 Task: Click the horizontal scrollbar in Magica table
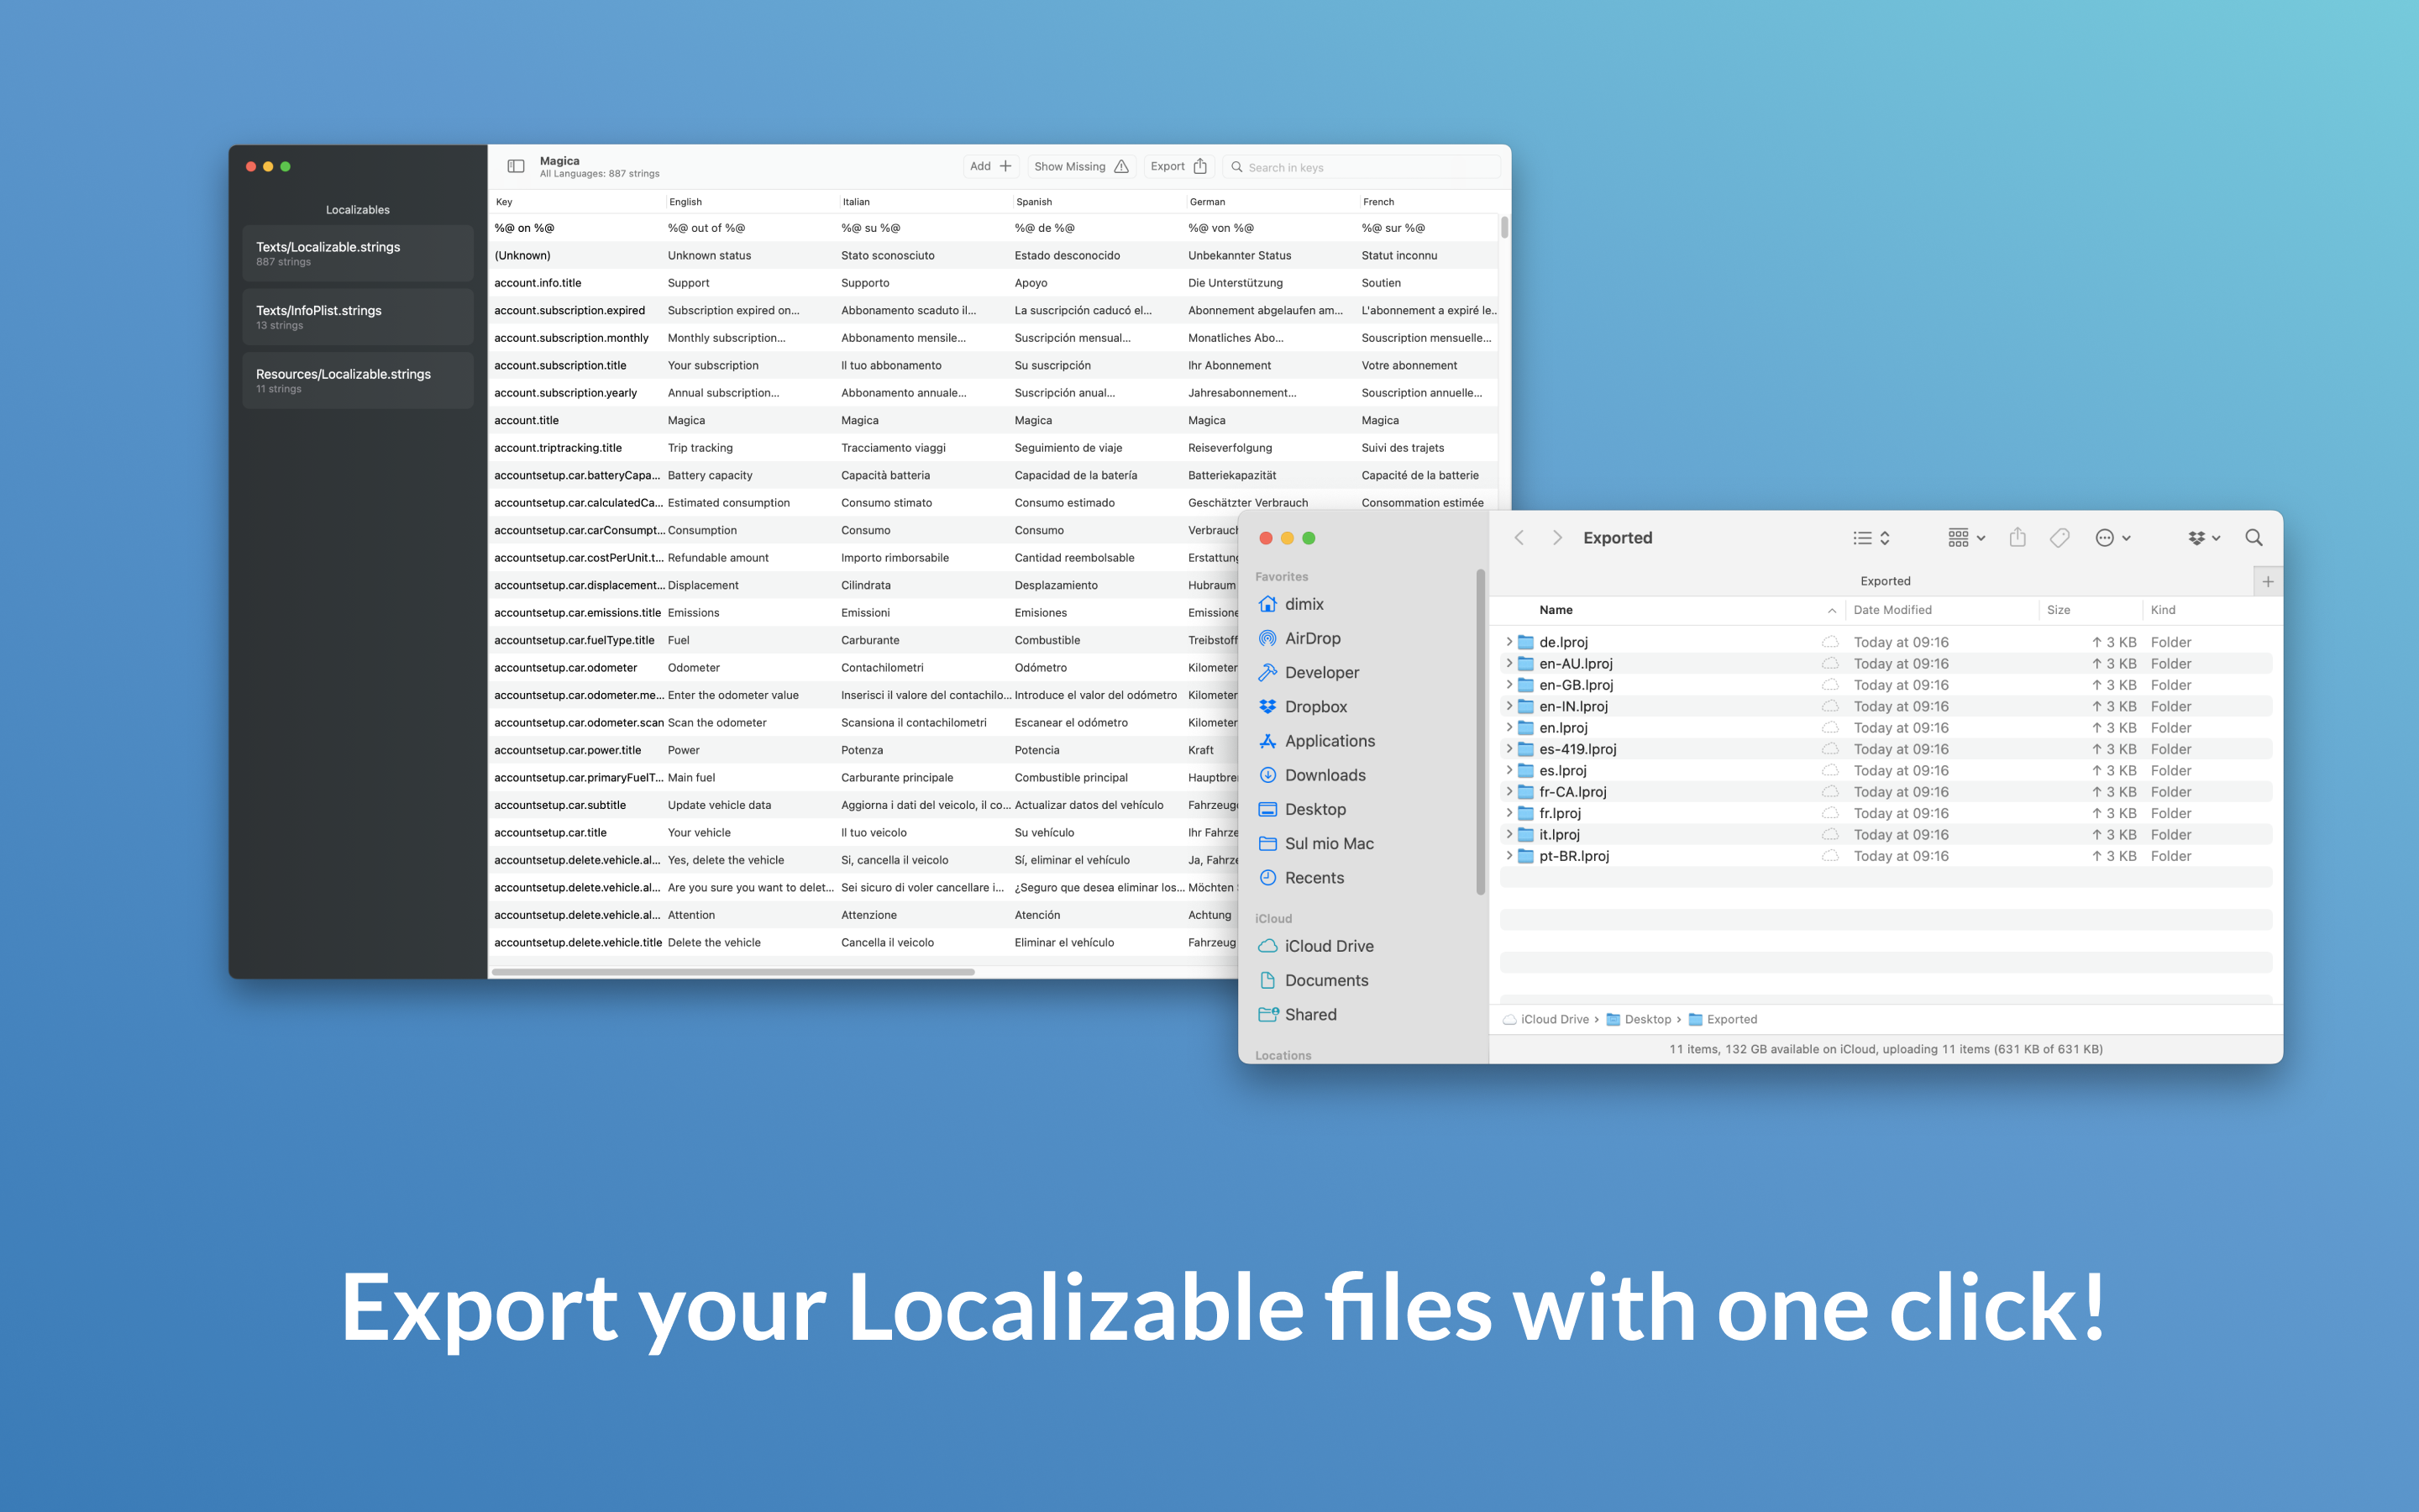732,971
